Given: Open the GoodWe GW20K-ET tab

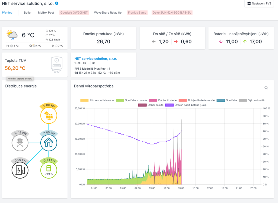Looking at the screenshot, I should 74,13.
